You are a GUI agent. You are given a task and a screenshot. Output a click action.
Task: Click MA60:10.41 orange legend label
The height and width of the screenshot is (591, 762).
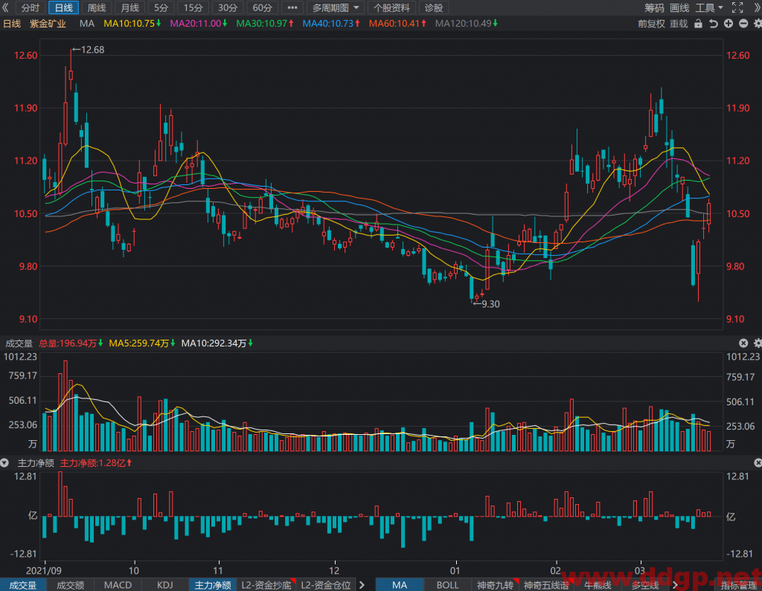tap(397, 23)
